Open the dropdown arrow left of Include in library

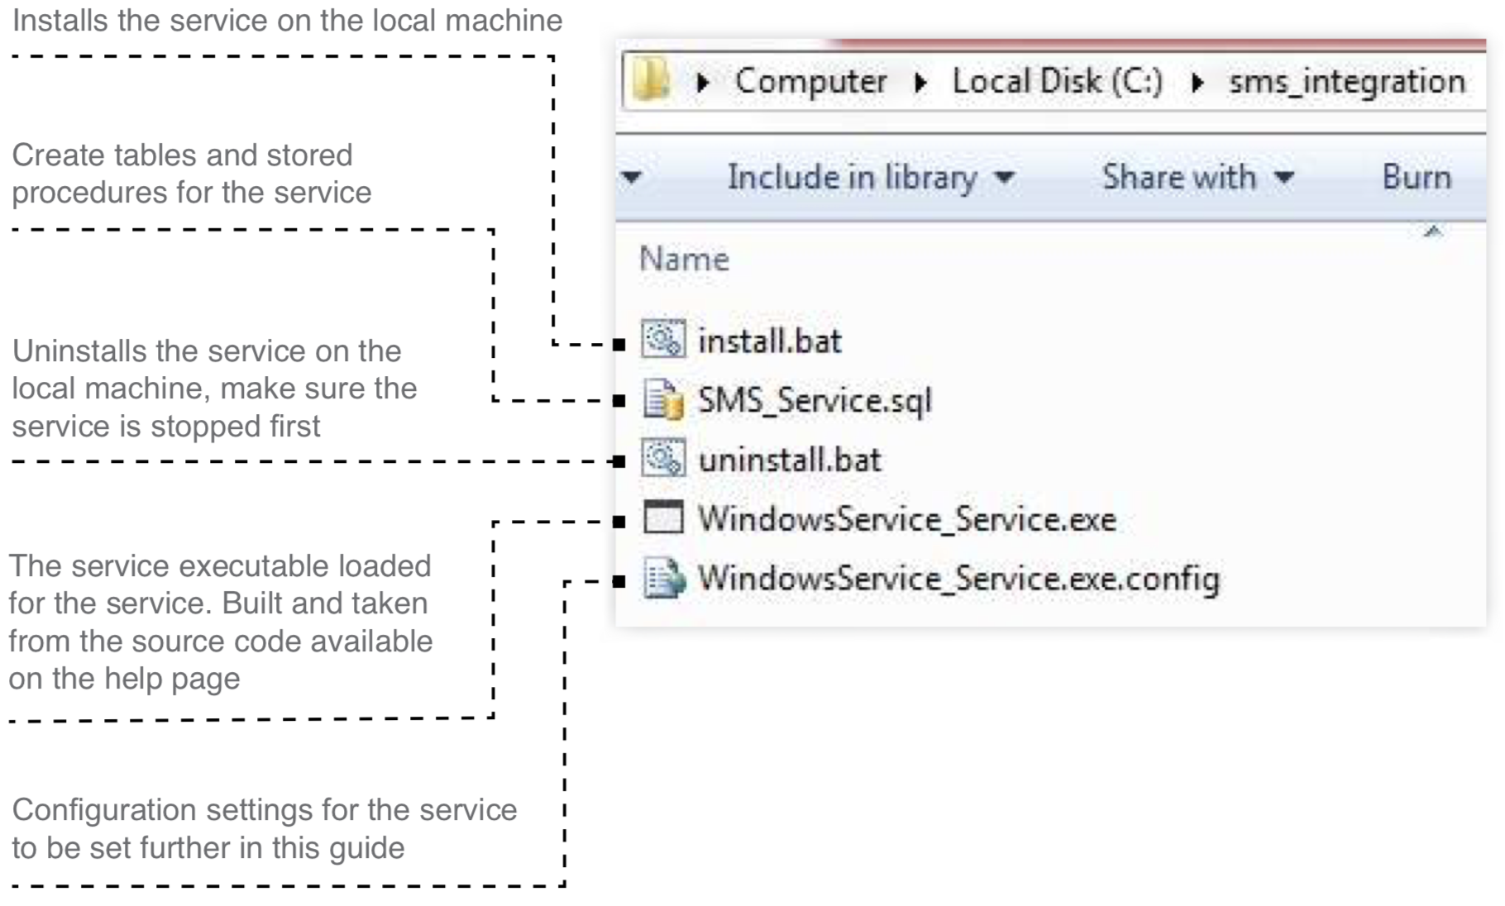coord(631,177)
